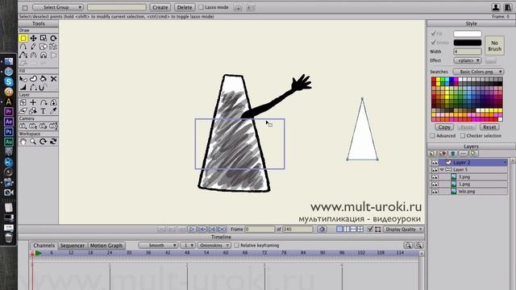
Task: Choose the Translate Points tool
Action: pyautogui.click(x=33, y=38)
